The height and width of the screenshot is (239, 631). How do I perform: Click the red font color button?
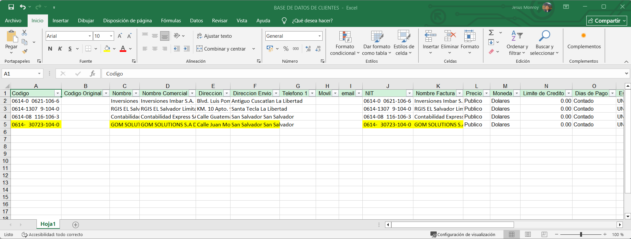click(123, 49)
